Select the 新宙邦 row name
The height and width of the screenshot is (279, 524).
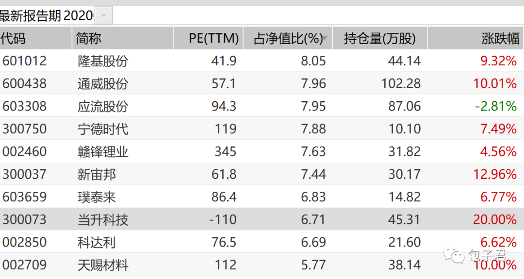tap(97, 174)
